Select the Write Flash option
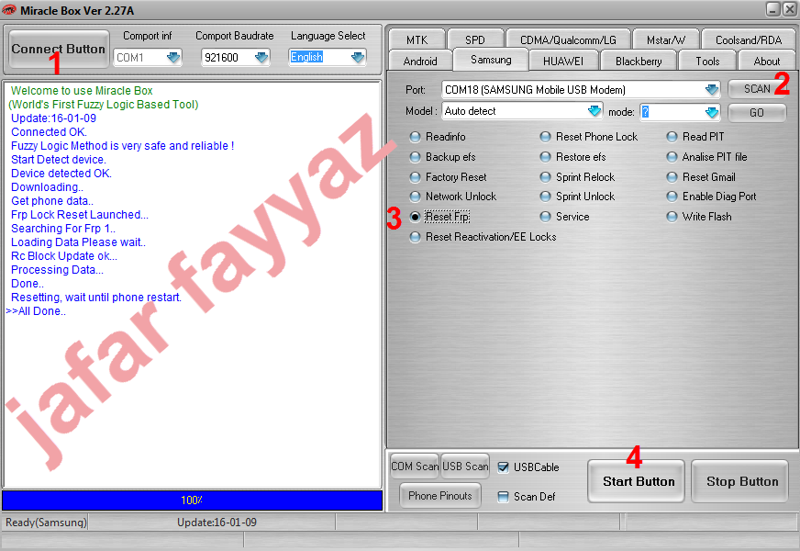Viewport: 800px width, 551px height. (x=699, y=217)
